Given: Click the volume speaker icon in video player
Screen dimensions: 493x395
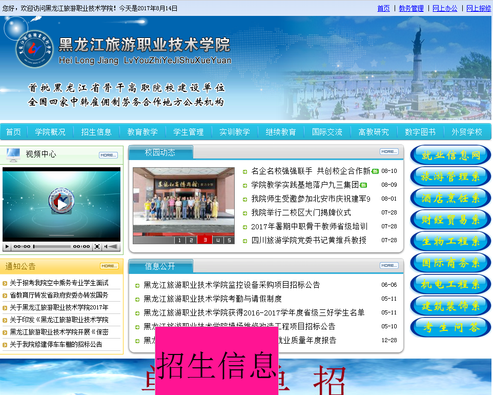Looking at the screenshot, I should click(107, 247).
